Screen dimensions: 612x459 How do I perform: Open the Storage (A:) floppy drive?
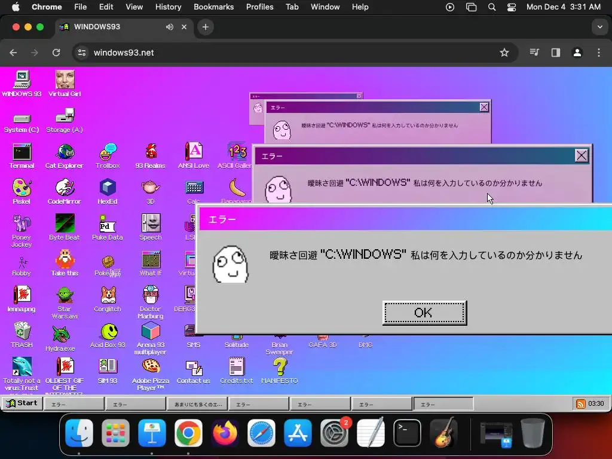pos(65,121)
